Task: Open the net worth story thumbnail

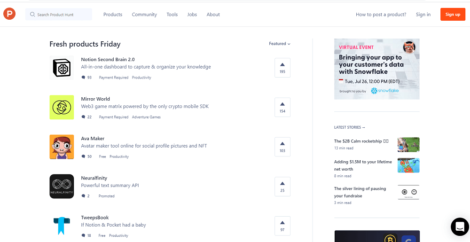Action: coord(408,165)
